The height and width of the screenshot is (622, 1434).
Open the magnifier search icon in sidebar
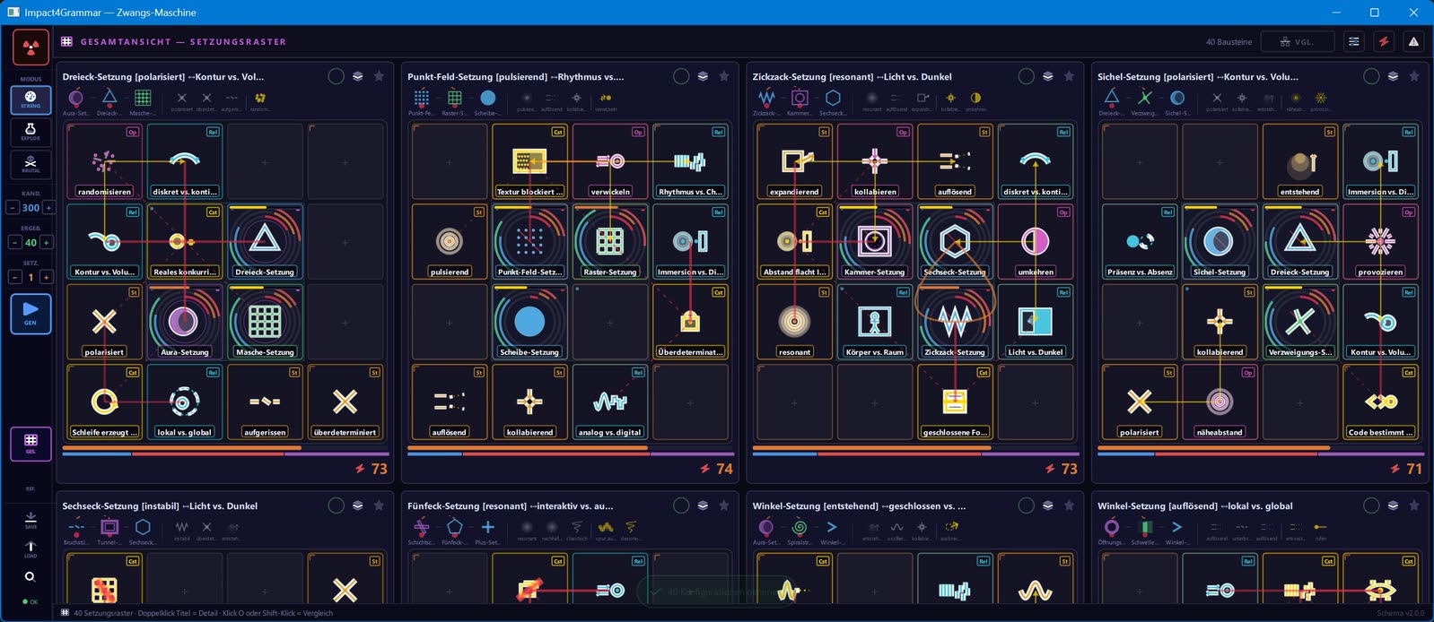[x=31, y=577]
